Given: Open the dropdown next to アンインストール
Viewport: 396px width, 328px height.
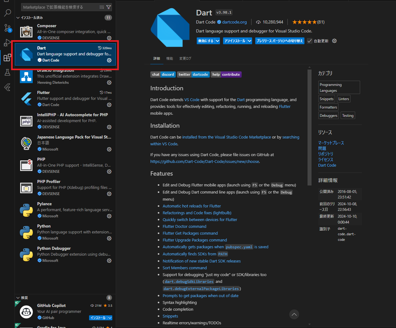Looking at the screenshot, I should click(x=249, y=40).
